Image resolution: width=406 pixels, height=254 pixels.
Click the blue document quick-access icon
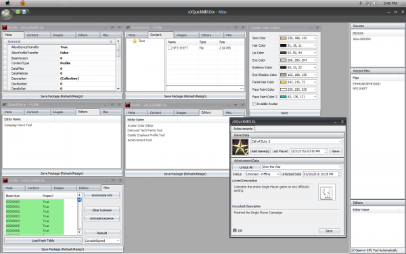click(24, 12)
